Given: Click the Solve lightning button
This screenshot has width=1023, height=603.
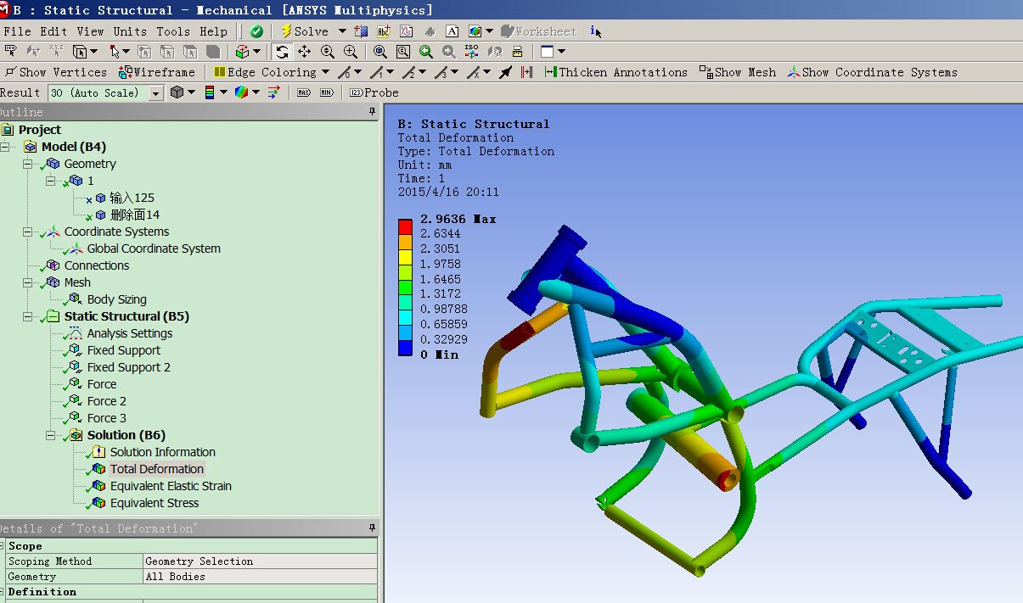Looking at the screenshot, I should 305,31.
